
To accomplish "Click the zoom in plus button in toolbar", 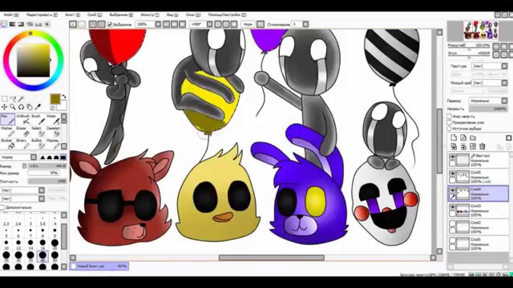I will [x=175, y=24].
